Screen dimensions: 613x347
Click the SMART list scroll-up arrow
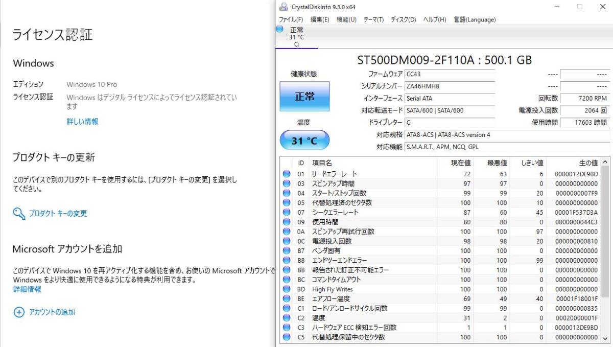click(x=605, y=162)
